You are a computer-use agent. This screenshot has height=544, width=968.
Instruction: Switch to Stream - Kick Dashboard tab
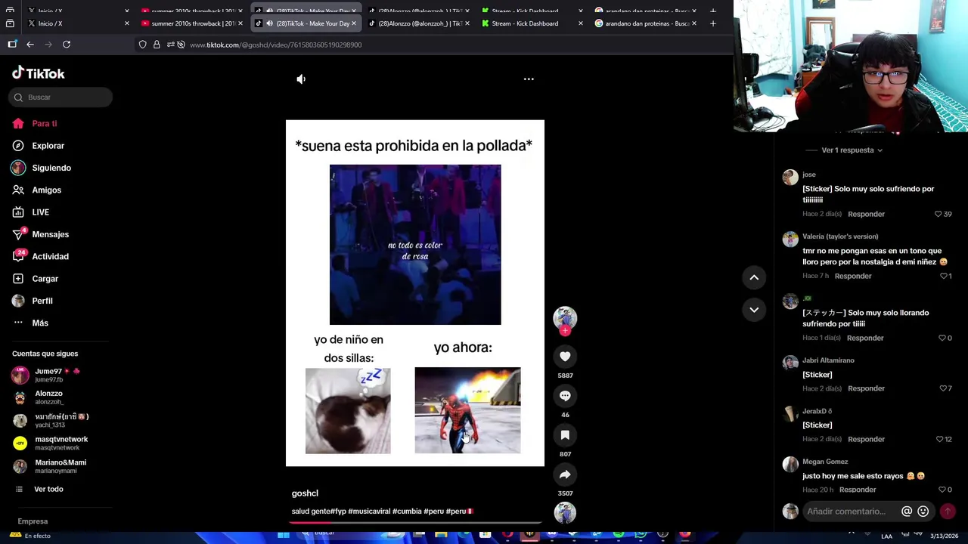531,23
